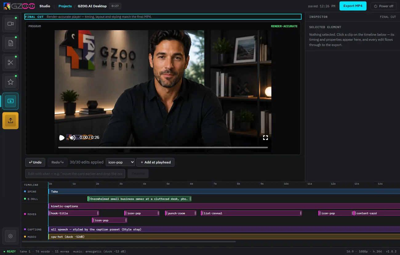Click the v1.0.2 version text
The height and width of the screenshot is (255, 400).
coord(391,251)
